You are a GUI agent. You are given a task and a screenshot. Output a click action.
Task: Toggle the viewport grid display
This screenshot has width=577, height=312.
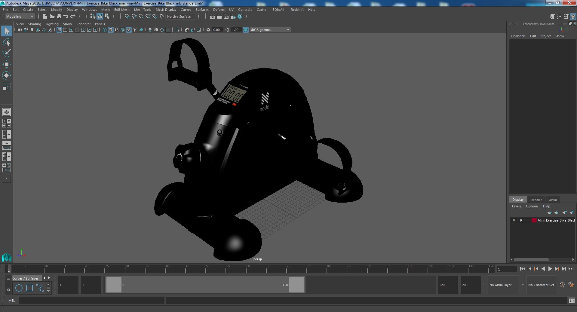[x=59, y=30]
